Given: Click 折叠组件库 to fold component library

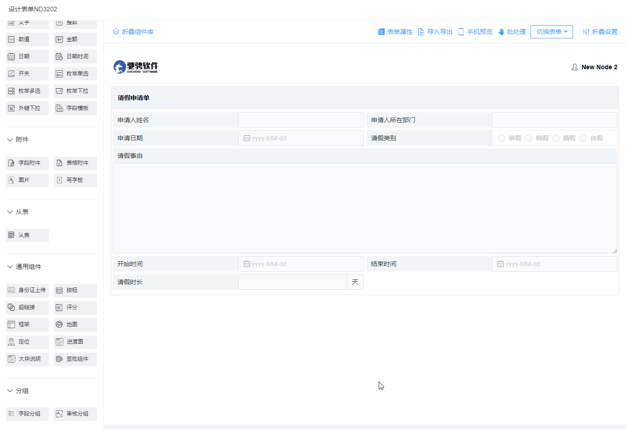Looking at the screenshot, I should click(133, 32).
